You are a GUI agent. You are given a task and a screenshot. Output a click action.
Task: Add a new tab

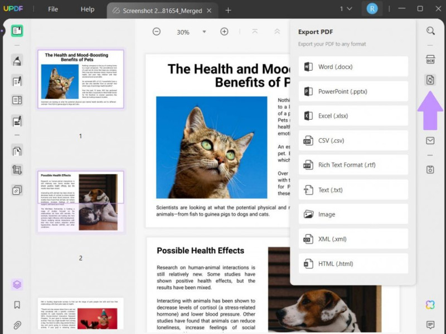228,11
